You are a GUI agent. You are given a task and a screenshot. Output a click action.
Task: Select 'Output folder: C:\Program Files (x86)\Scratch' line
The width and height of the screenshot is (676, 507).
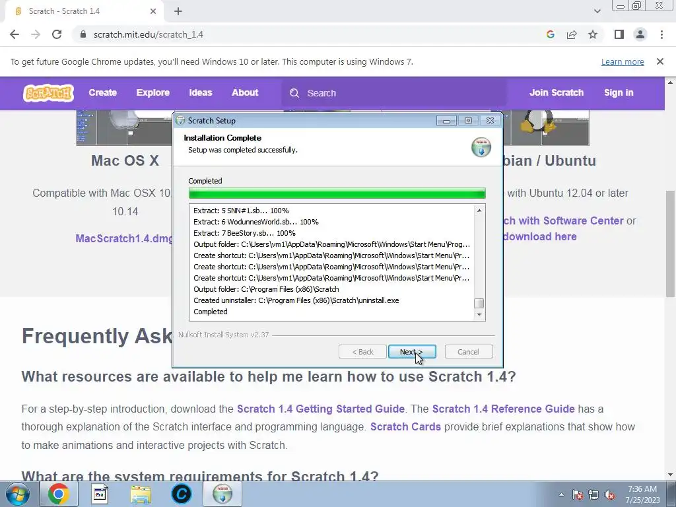point(266,289)
